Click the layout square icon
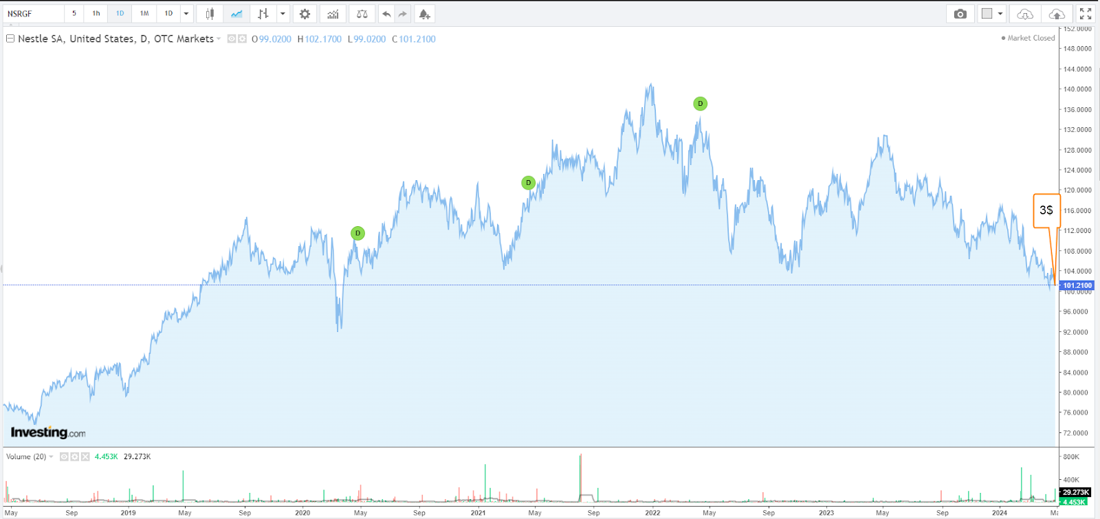 (x=987, y=14)
